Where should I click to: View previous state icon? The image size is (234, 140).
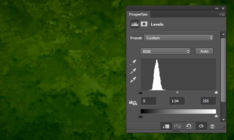click(x=177, y=126)
